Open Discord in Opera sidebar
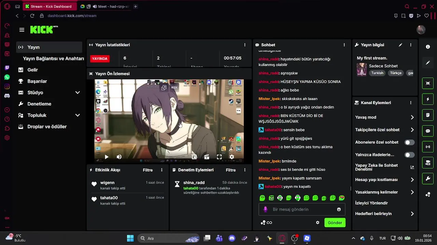This screenshot has height=245, width=437. pos(7,96)
